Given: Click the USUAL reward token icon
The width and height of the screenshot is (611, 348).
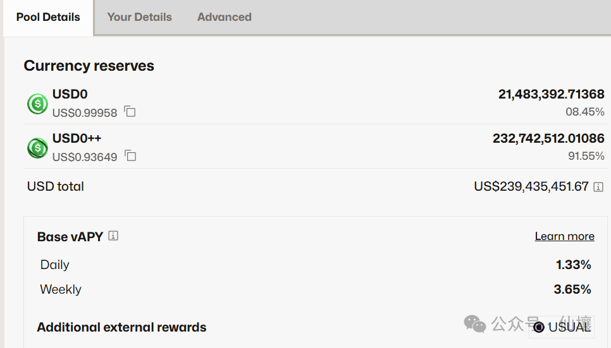Looking at the screenshot, I should pos(539,327).
